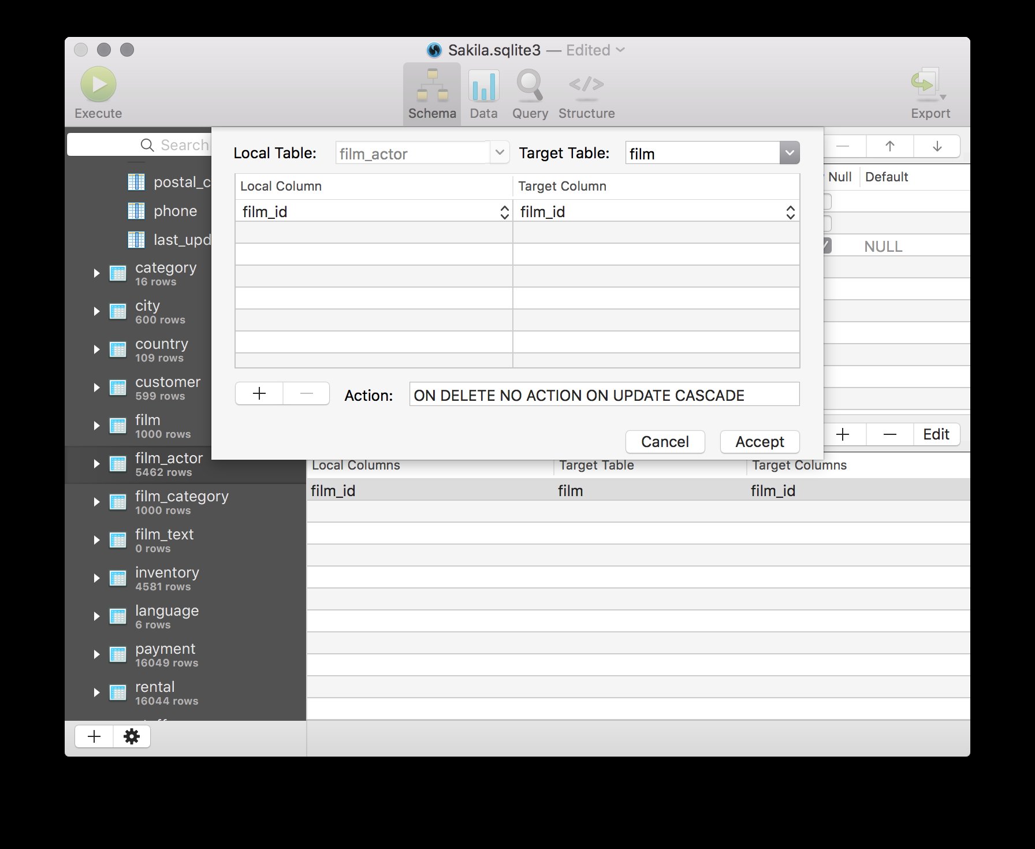Click the Target Columns header
The image size is (1035, 849).
pos(799,466)
